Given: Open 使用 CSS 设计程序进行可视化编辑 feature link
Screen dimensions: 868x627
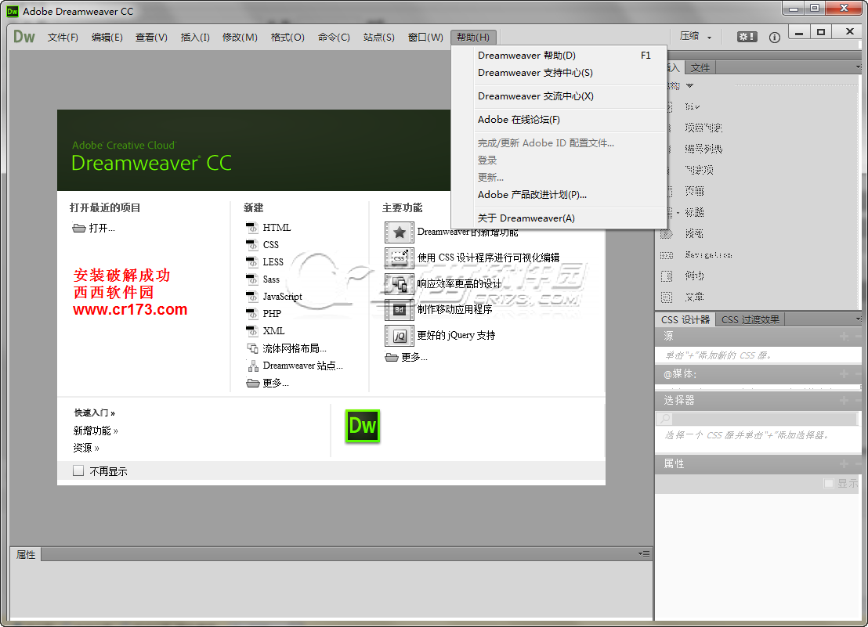Looking at the screenshot, I should pos(488,258).
